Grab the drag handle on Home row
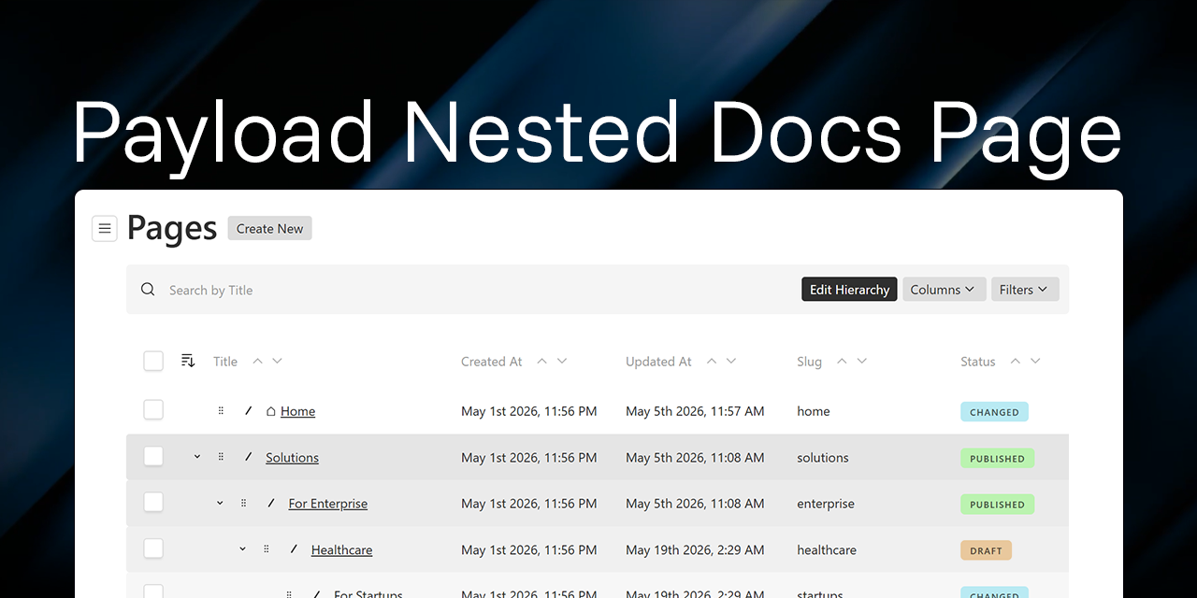The width and height of the screenshot is (1197, 598). click(x=221, y=411)
